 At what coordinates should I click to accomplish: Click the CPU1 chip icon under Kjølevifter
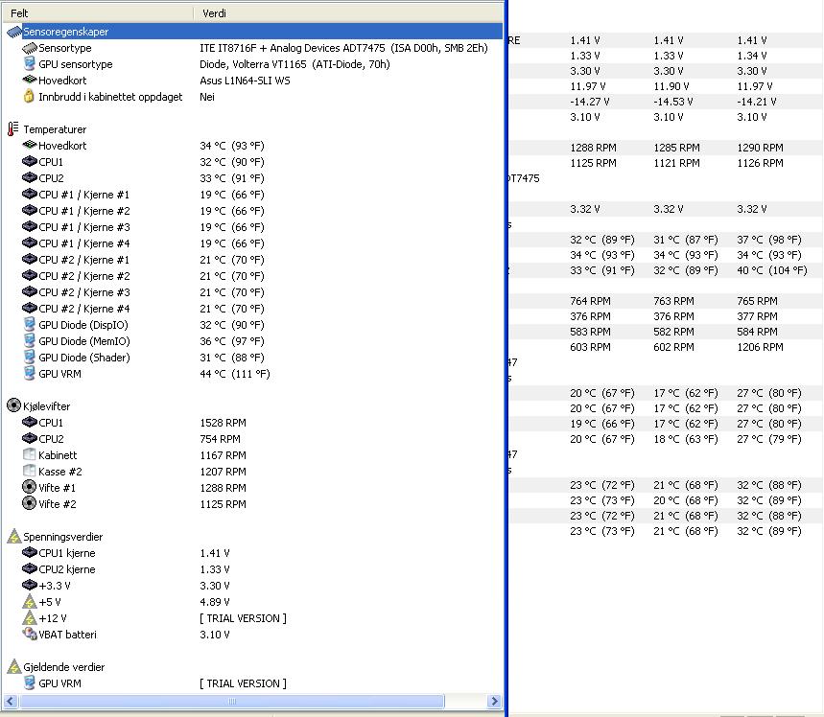click(30, 422)
